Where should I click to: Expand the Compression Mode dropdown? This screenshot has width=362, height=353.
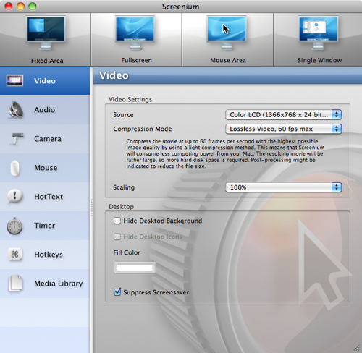tap(284, 129)
